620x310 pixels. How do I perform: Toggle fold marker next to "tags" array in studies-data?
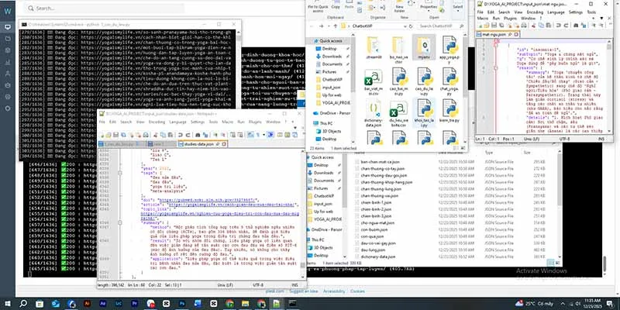pos(119,173)
